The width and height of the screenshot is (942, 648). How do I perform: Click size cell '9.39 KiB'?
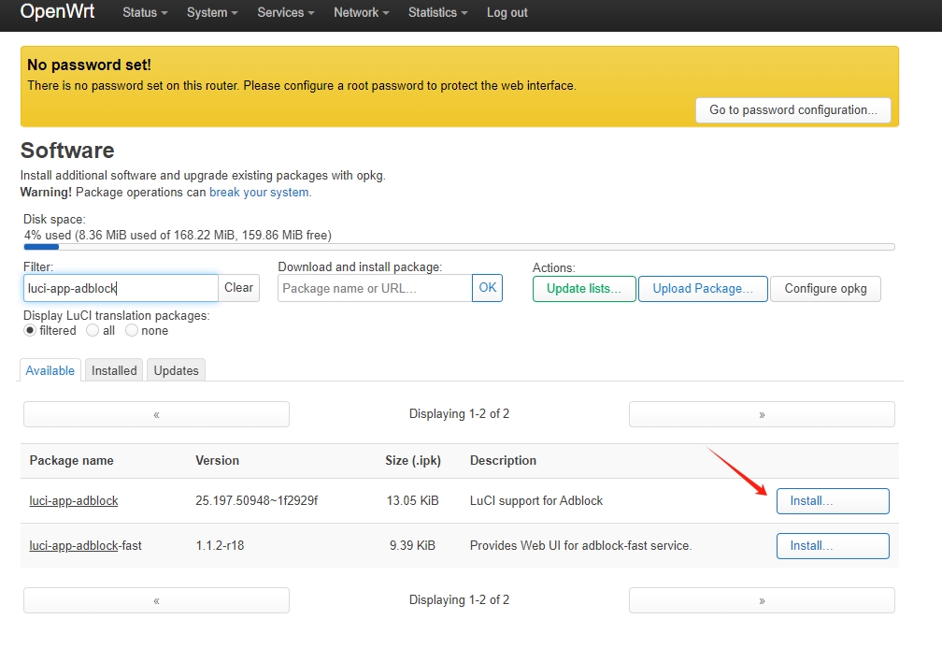(x=412, y=546)
